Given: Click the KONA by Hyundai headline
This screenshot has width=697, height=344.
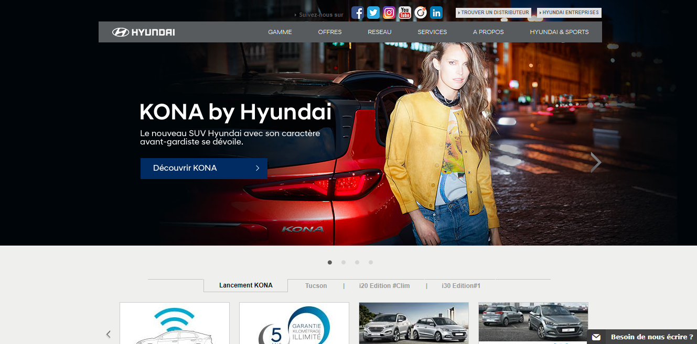Looking at the screenshot, I should click(235, 112).
